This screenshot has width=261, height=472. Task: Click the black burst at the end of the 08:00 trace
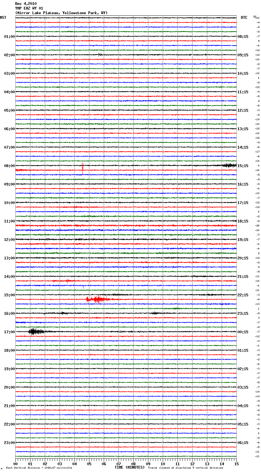coord(229,166)
